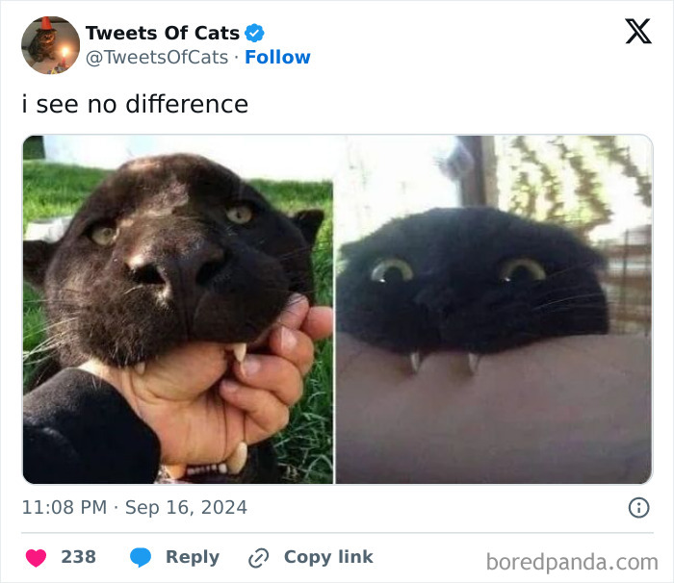
Task: Click the blue verified badge
Action: click(x=255, y=33)
